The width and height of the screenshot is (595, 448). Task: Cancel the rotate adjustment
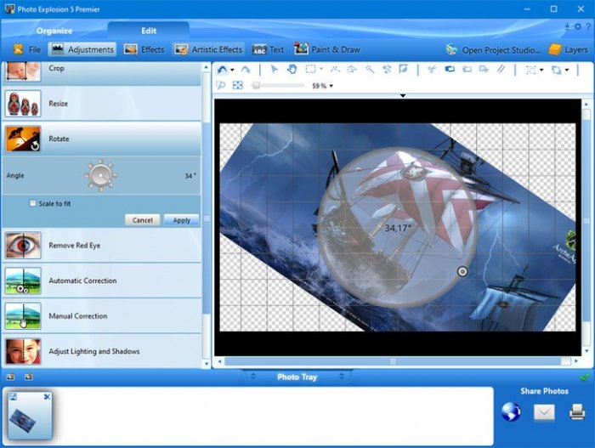(142, 220)
